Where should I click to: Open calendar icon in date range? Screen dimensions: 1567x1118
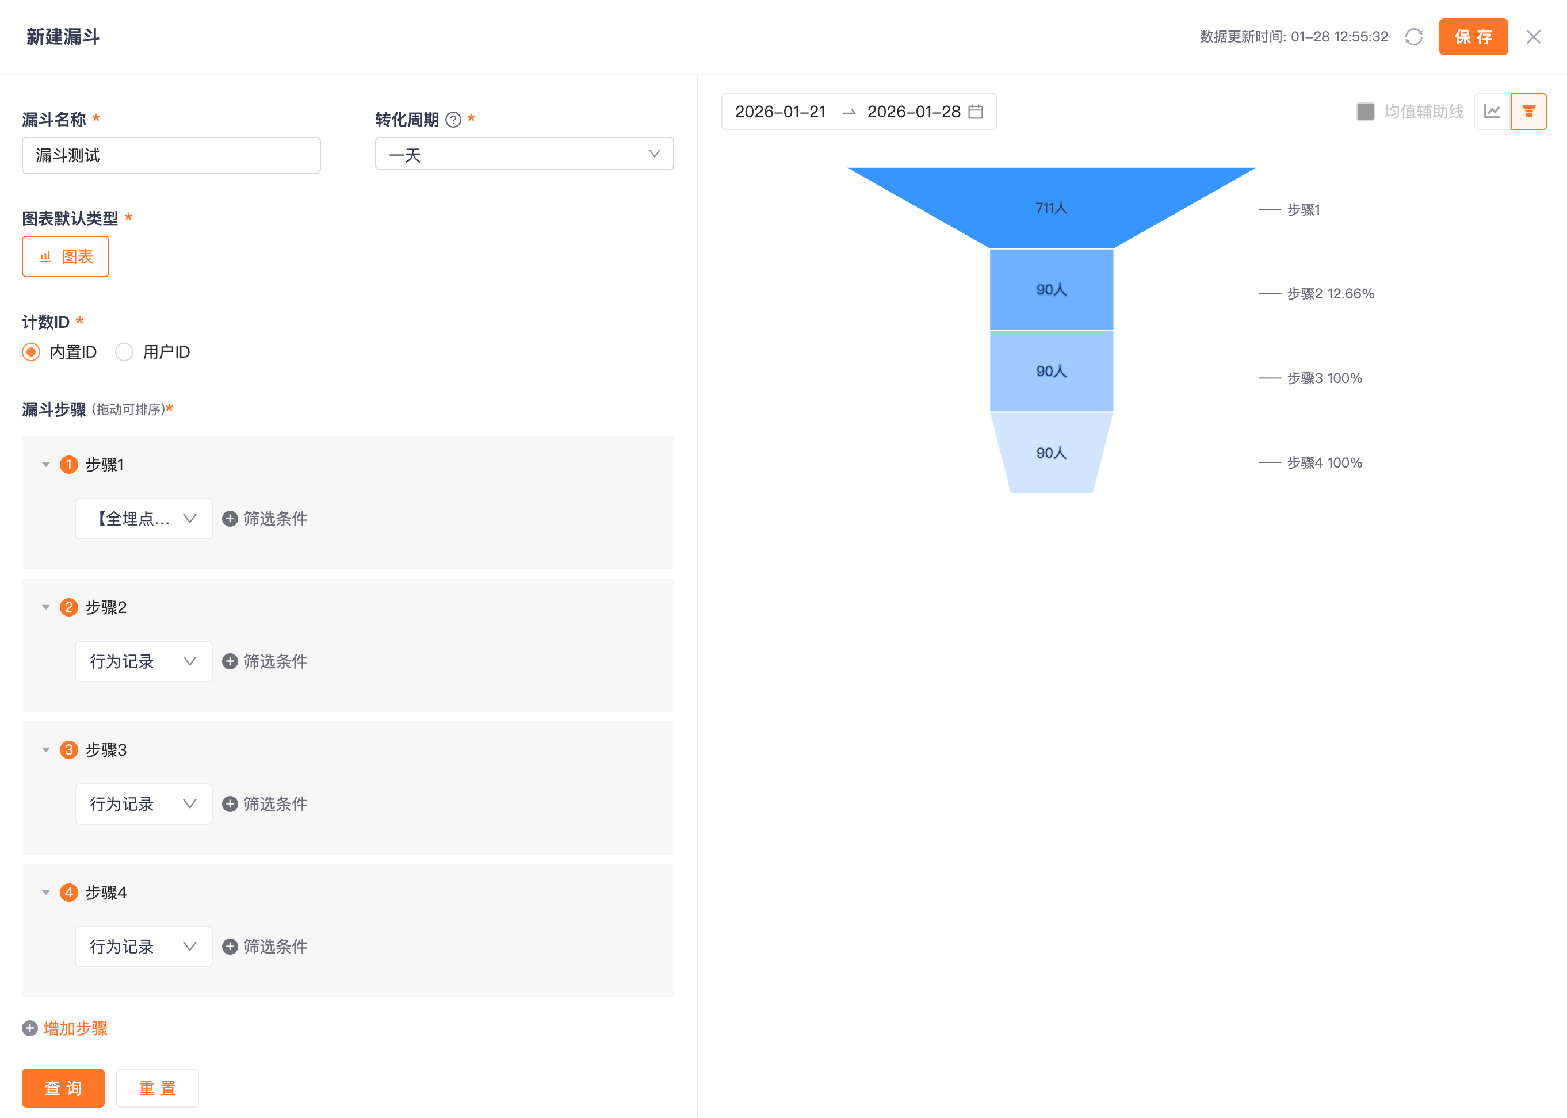pos(976,112)
